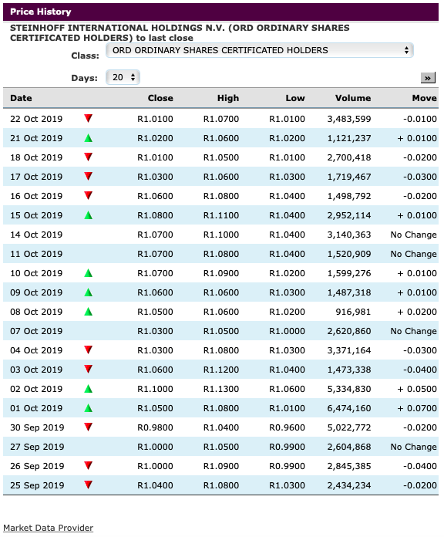The image size is (444, 537).
Task: Click the green up arrow for 01 Oct 2019
Action: click(x=88, y=408)
